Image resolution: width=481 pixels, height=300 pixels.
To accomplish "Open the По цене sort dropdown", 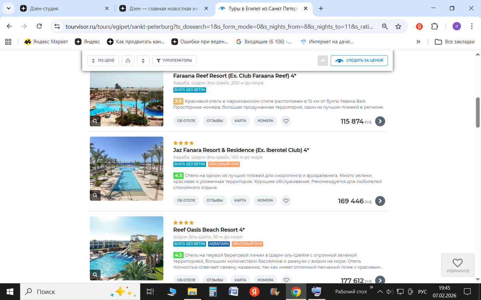I will 103,61.
